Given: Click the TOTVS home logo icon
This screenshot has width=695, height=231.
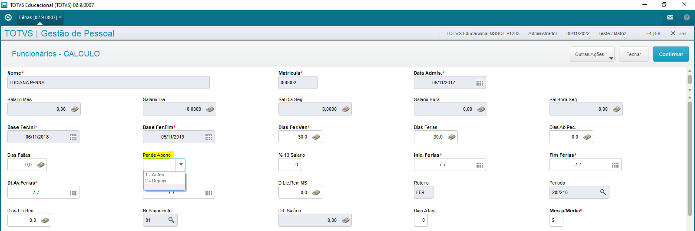Looking at the screenshot, I should tap(8, 17).
